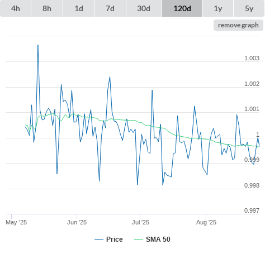Screen dimensions: 265x254
Task: Click the 1.003 y-axis label
Action: pyautogui.click(x=252, y=58)
